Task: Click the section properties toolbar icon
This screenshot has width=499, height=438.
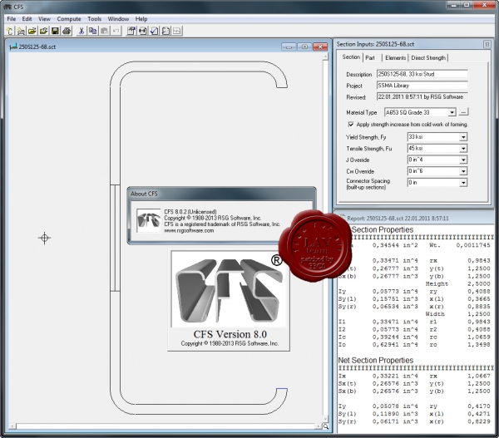Action: pos(131,31)
